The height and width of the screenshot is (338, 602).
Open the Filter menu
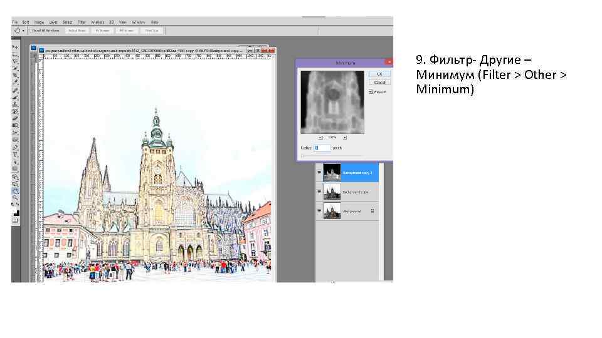pos(82,23)
